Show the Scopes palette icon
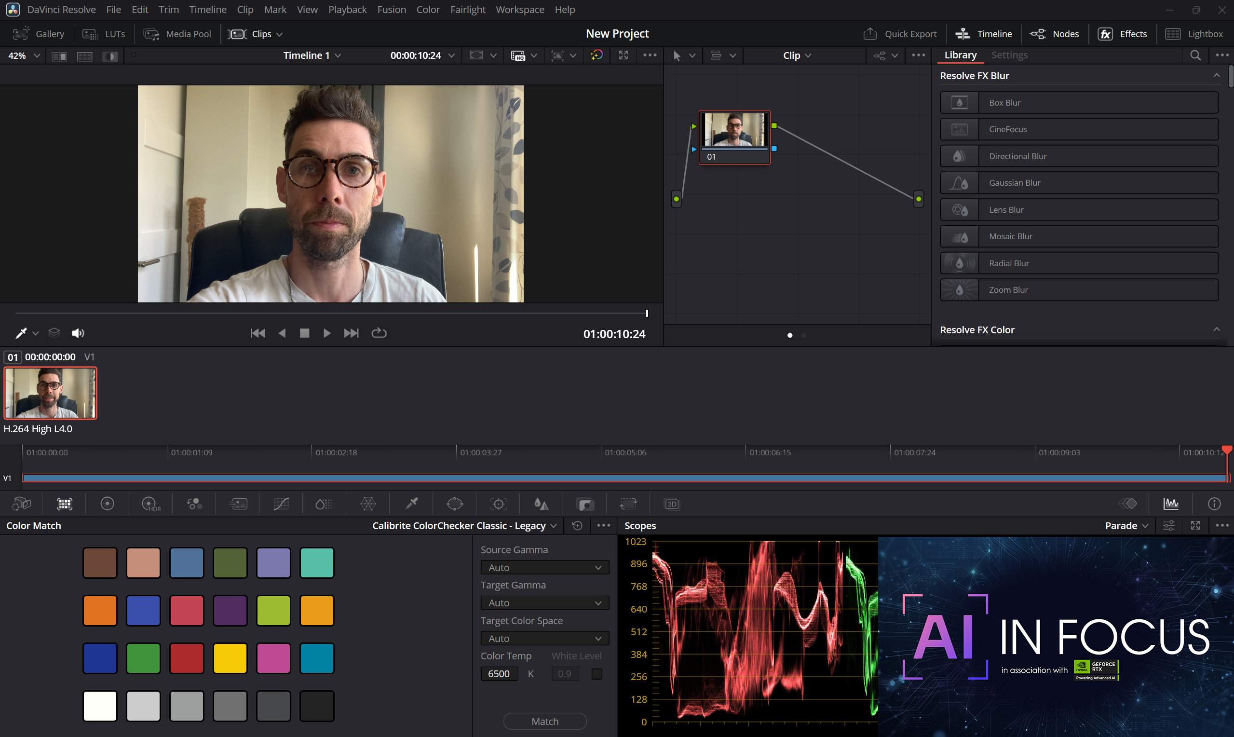The height and width of the screenshot is (737, 1234). coord(1171,504)
